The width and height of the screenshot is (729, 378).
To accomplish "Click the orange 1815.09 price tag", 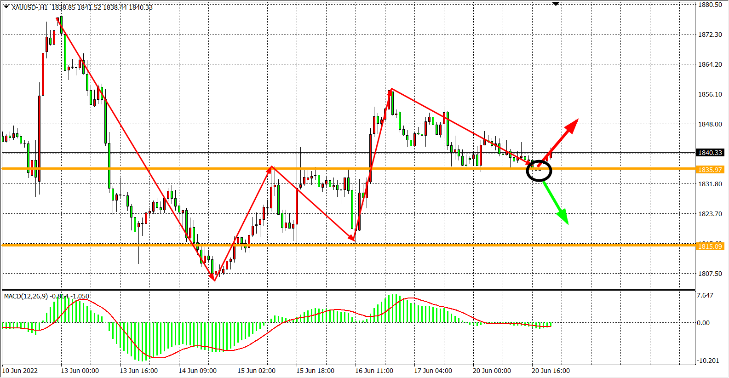I will click(710, 246).
